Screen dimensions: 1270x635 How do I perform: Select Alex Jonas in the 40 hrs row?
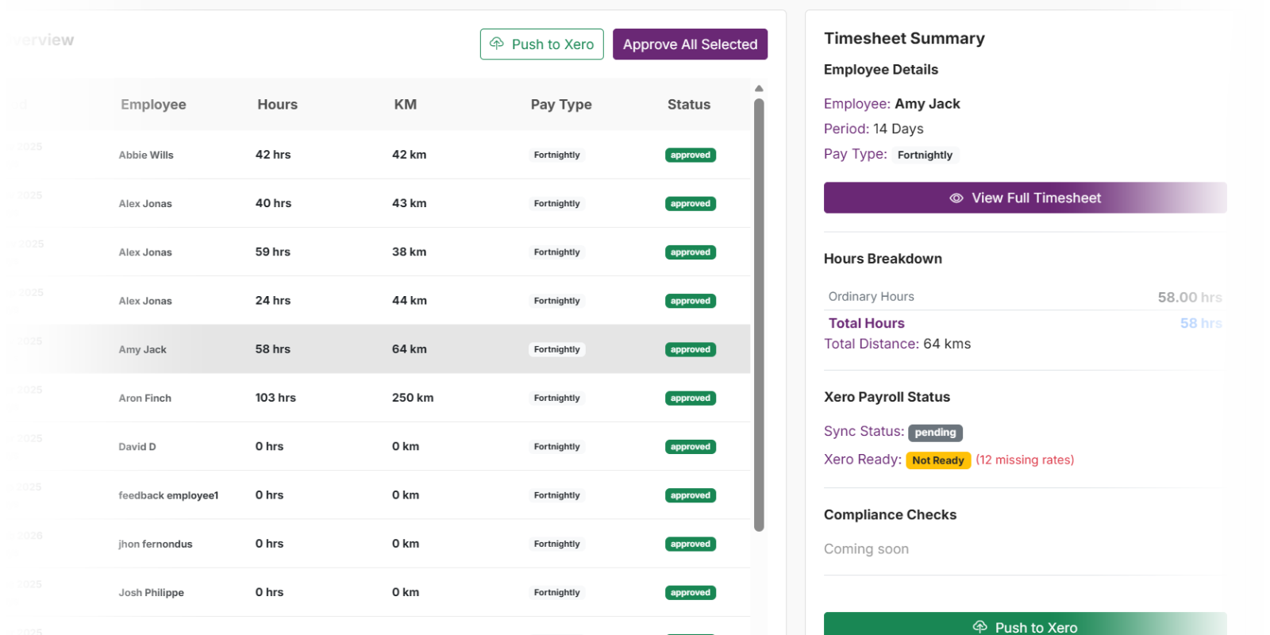(145, 203)
